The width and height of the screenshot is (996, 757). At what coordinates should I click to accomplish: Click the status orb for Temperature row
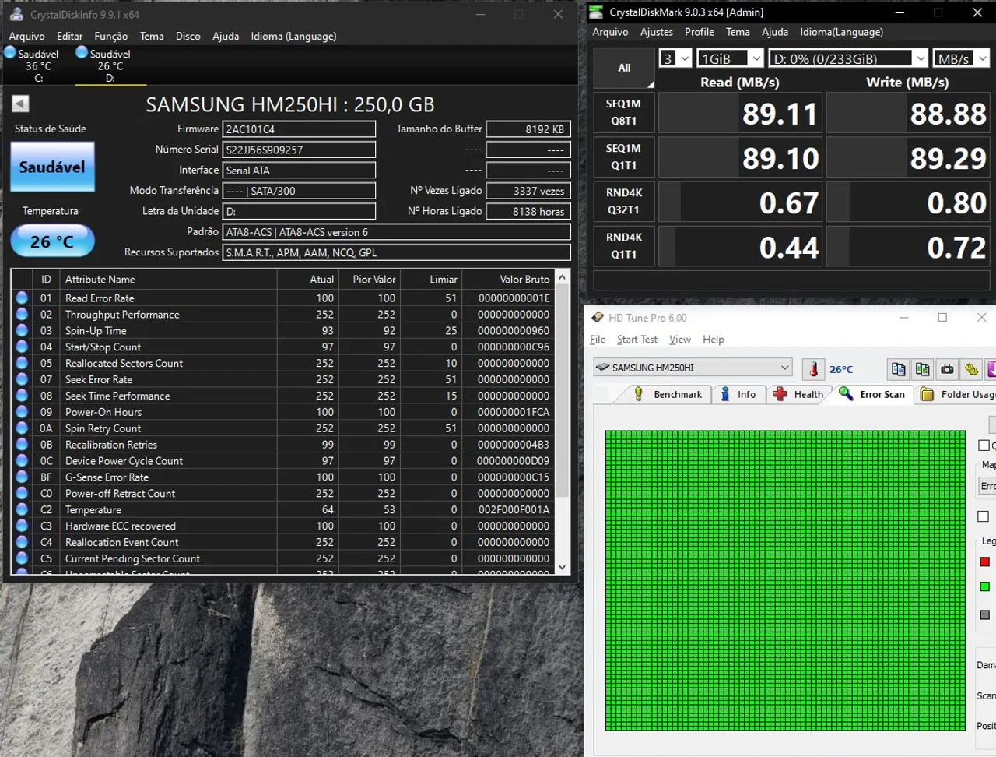22,509
